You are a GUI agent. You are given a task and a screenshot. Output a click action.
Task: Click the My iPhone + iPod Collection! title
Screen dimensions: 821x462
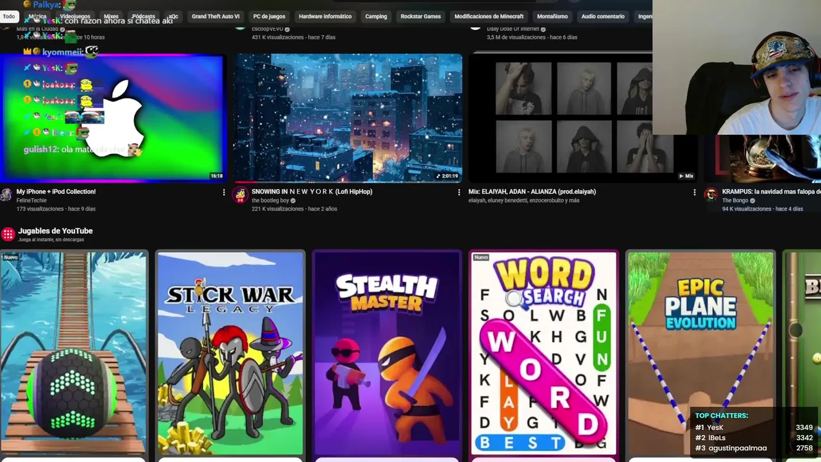coord(56,191)
